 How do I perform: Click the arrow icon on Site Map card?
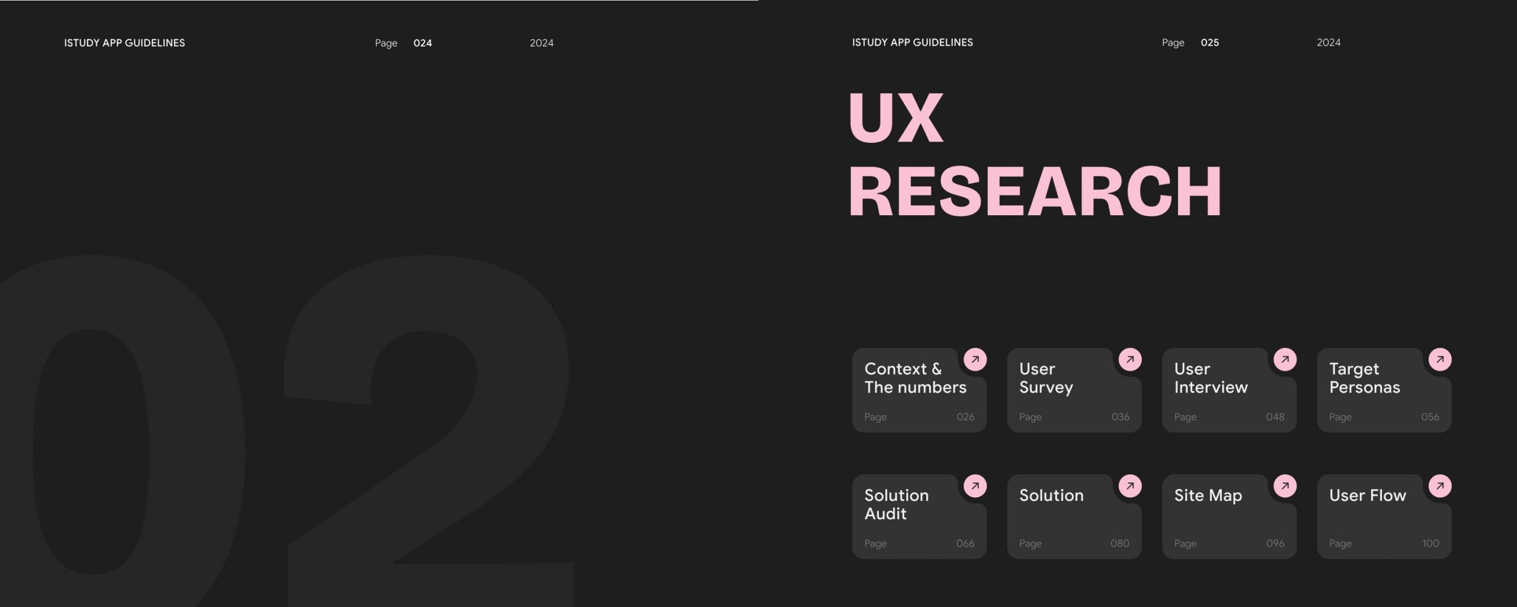point(1285,486)
